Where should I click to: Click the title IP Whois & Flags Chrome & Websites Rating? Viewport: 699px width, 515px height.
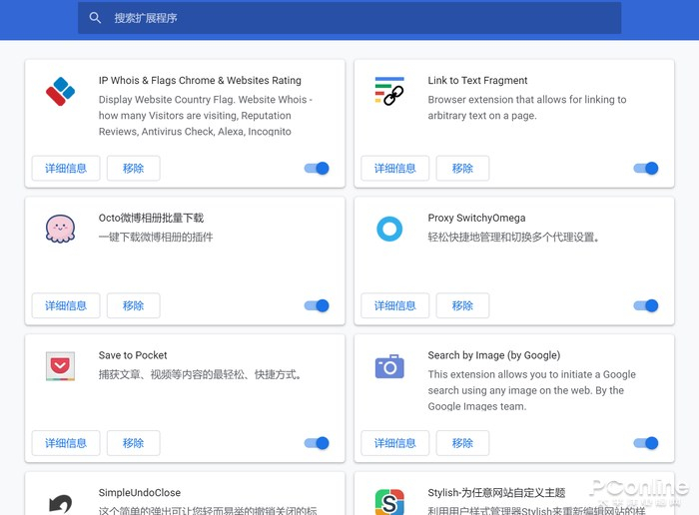tap(200, 80)
